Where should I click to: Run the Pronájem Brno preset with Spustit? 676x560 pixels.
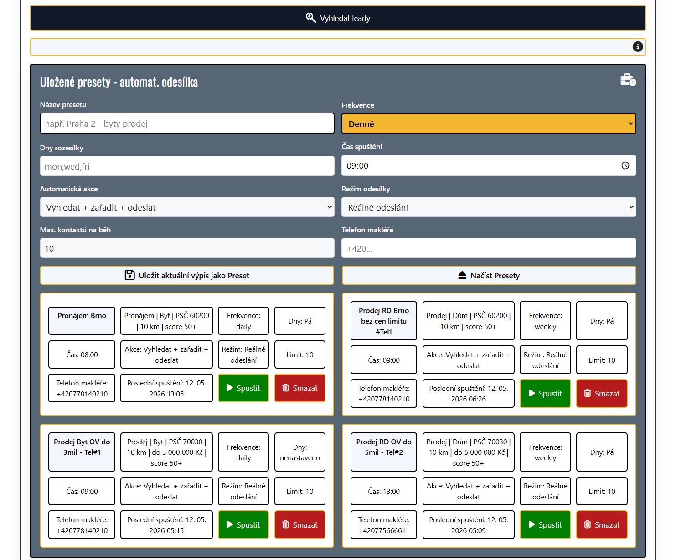pos(243,388)
